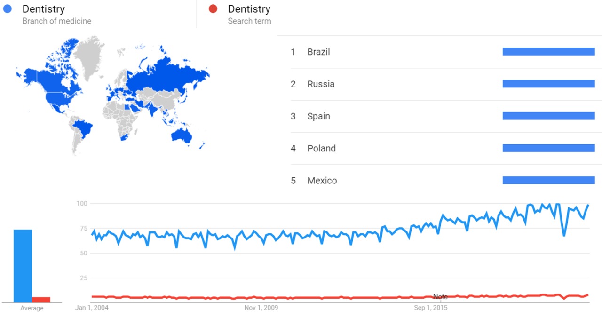The height and width of the screenshot is (318, 602).
Task: Click Mexico's blue interest bar
Action: (x=548, y=180)
